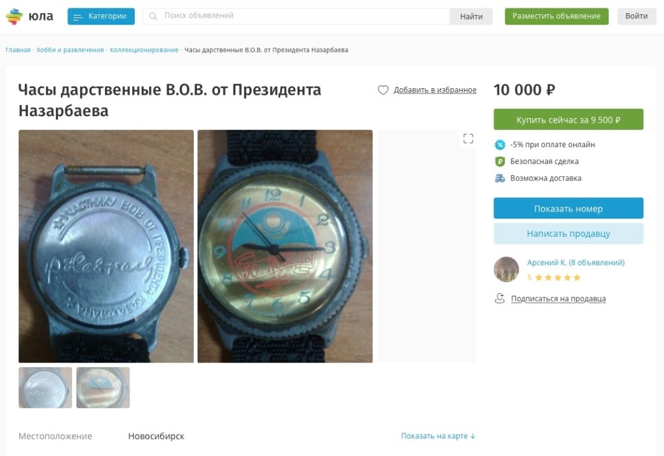Open Хобби и развлечения breadcrumb
The height and width of the screenshot is (456, 664).
[x=70, y=50]
